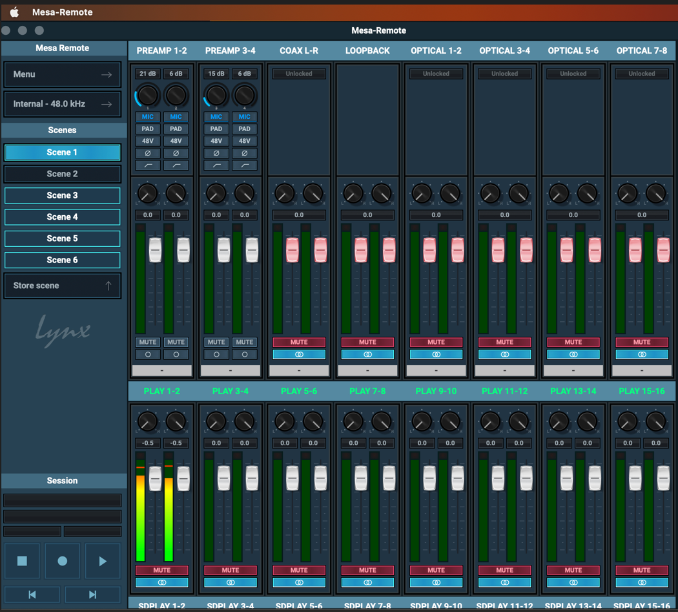Click the stop transport button in Session
The height and width of the screenshot is (612, 678).
(22, 561)
